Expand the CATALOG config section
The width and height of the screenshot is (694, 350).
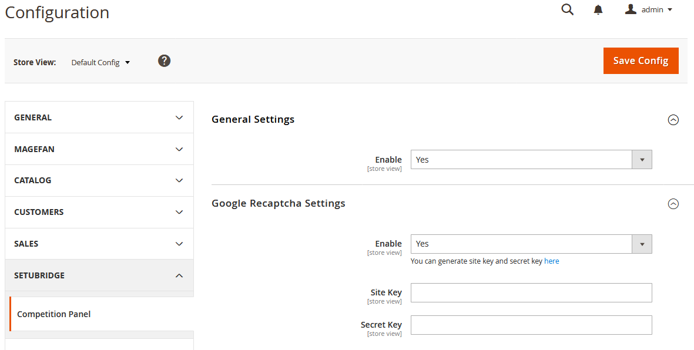tap(99, 180)
